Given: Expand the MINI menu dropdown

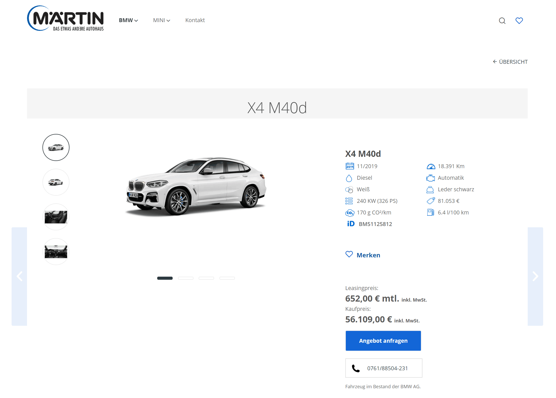Looking at the screenshot, I should coord(162,20).
